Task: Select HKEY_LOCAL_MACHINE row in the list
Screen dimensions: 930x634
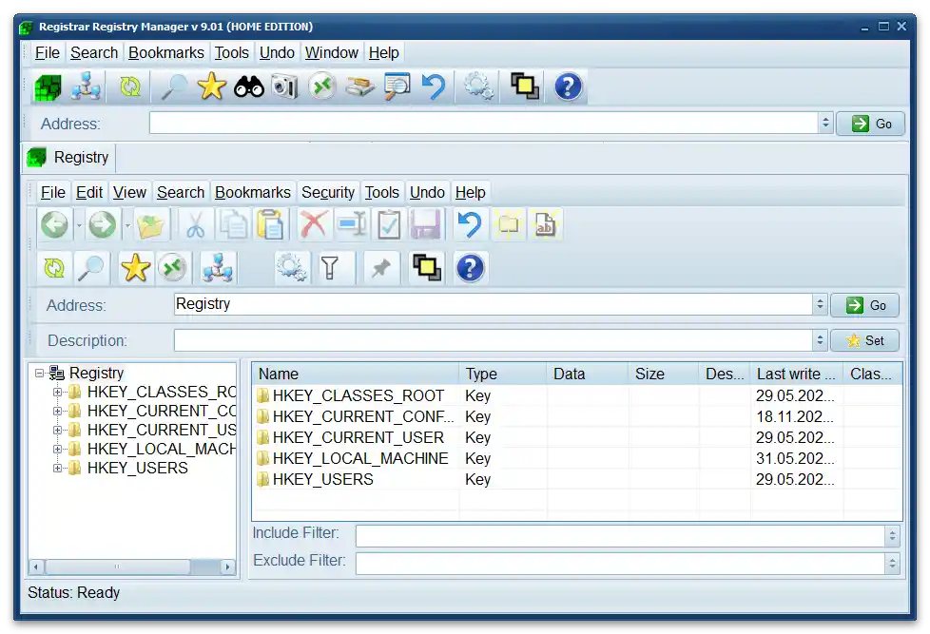Action: coord(576,458)
